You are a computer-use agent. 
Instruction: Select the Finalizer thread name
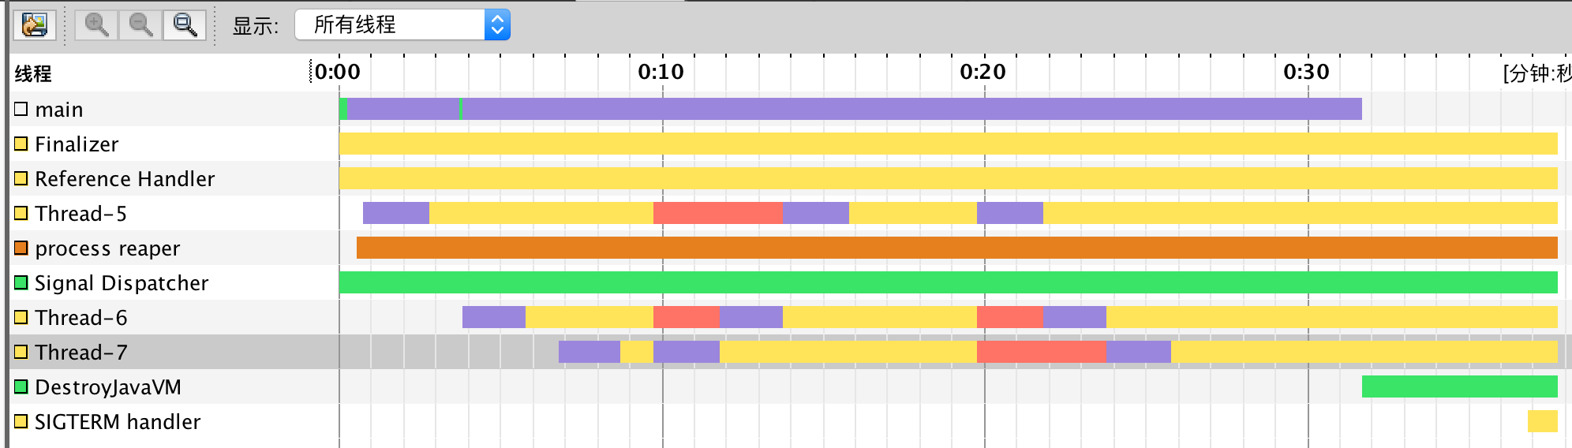[x=77, y=144]
